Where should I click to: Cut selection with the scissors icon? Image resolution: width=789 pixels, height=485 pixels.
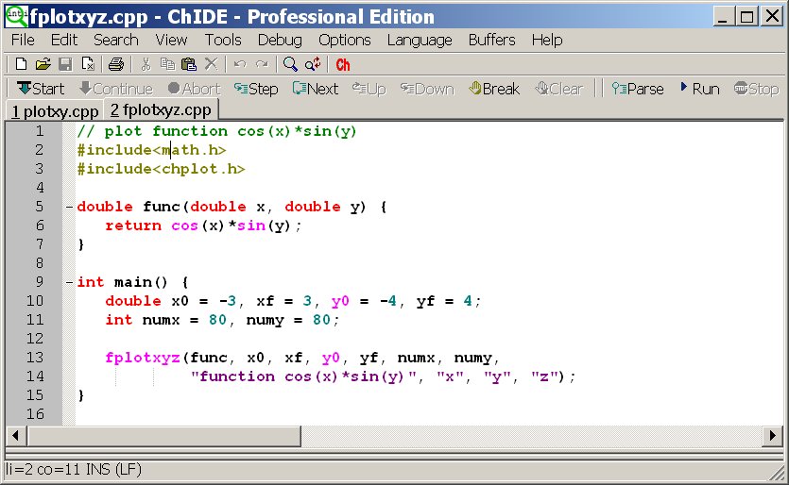[146, 64]
